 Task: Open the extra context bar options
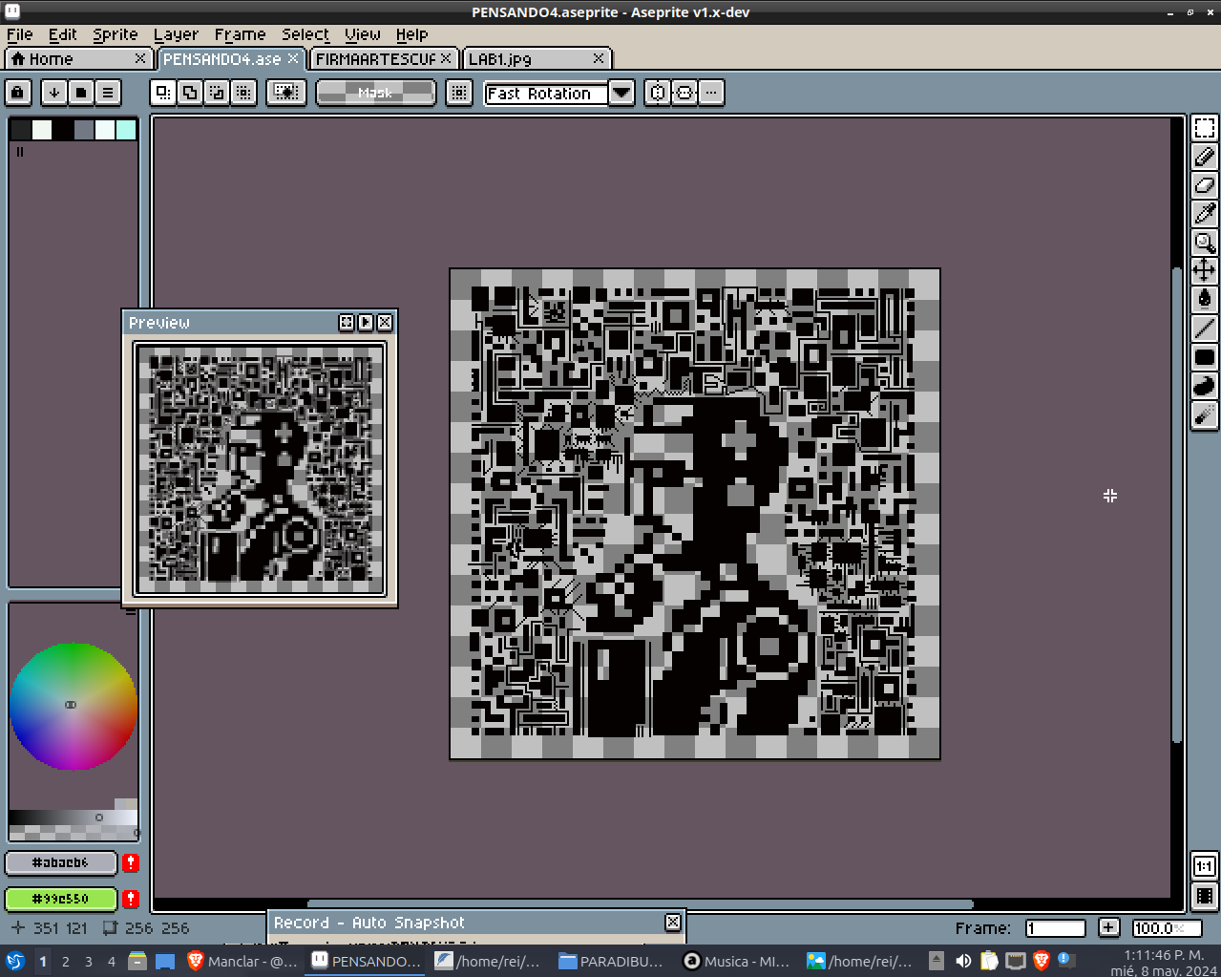click(711, 93)
